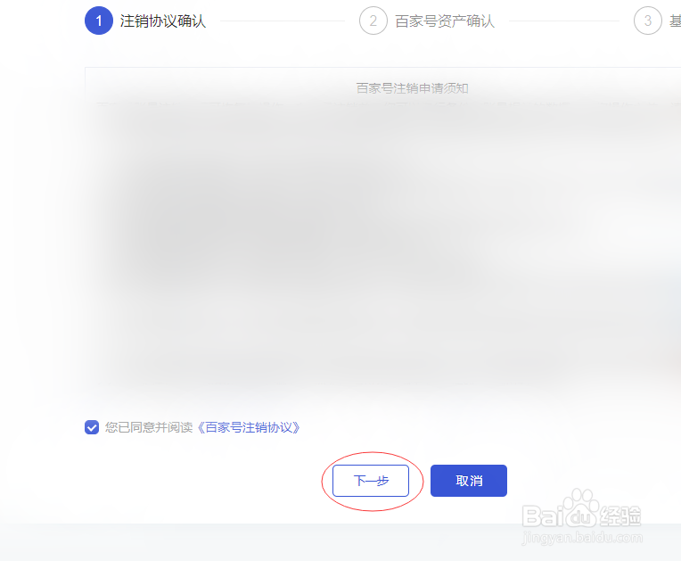The width and height of the screenshot is (681, 561).
Task: Open the 注销协议确认 step label
Action: tap(163, 21)
